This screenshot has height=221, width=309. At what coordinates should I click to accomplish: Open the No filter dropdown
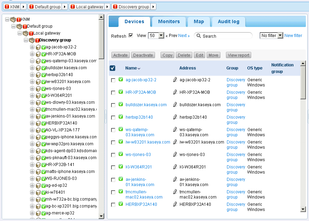(x=280, y=36)
